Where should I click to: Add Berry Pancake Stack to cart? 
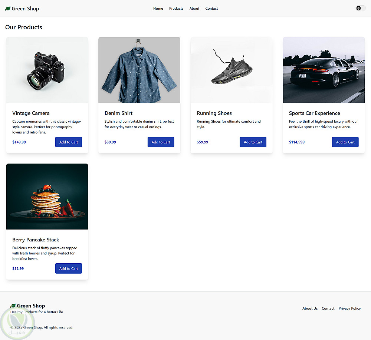69,268
